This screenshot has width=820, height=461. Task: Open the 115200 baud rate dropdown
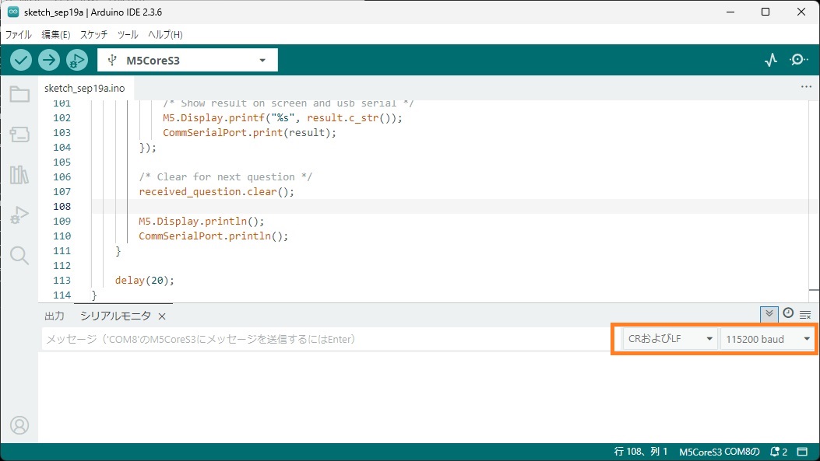point(767,339)
